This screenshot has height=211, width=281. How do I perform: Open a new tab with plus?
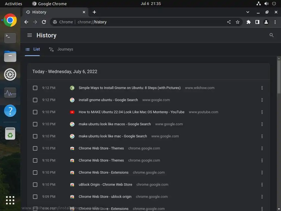pyautogui.click(x=94, y=12)
